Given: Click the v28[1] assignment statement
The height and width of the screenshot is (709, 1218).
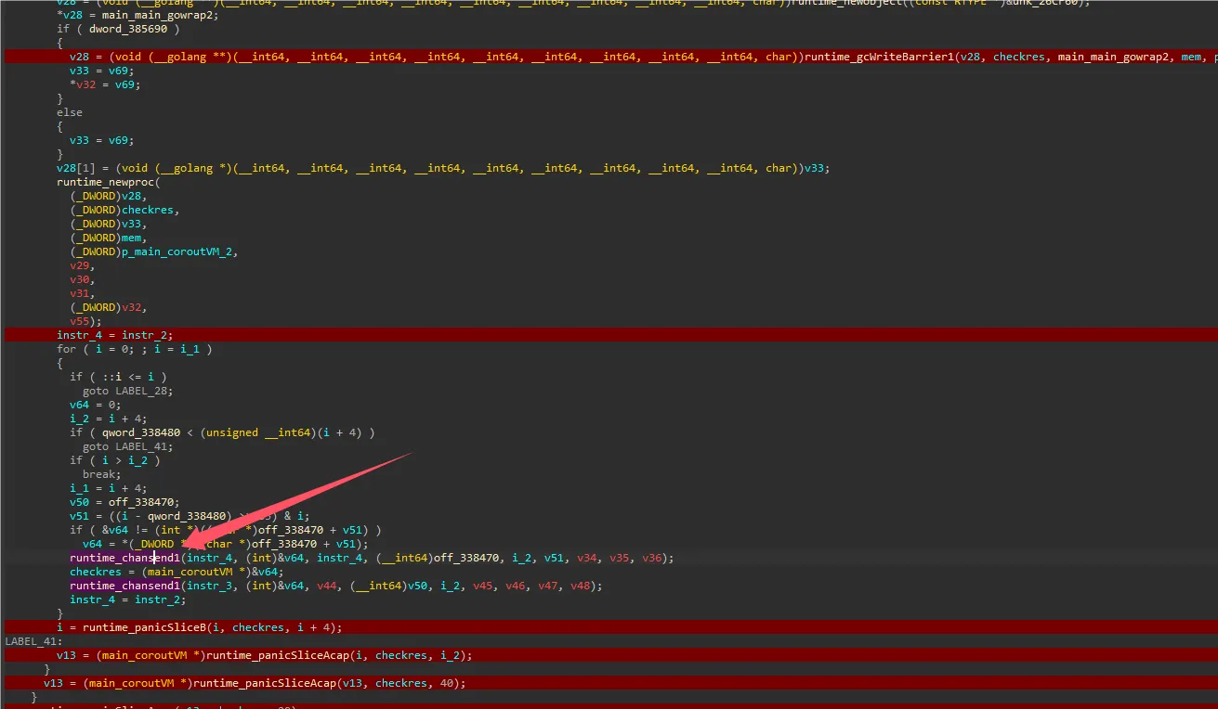Looking at the screenshot, I should [x=443, y=168].
